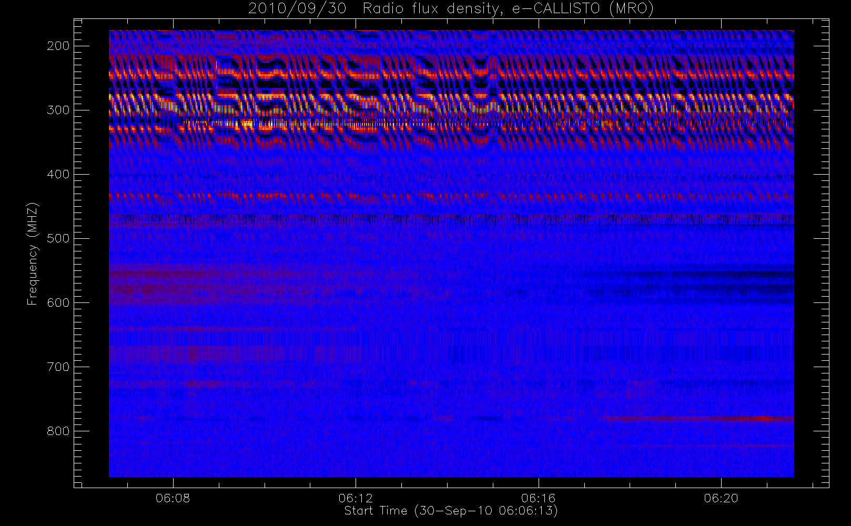Click the 06:12 time tick label
Image resolution: width=851 pixels, height=526 pixels.
coord(356,498)
